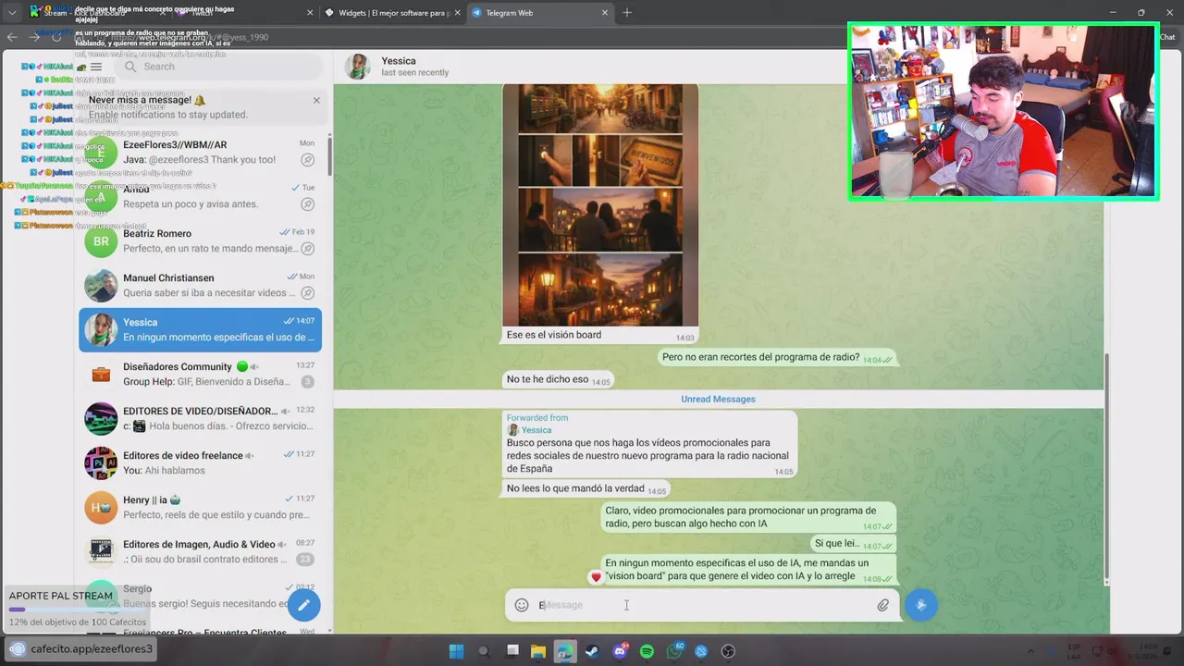Open the Manuel Christiansen chat
The width and height of the screenshot is (1184, 666).
coord(200,285)
